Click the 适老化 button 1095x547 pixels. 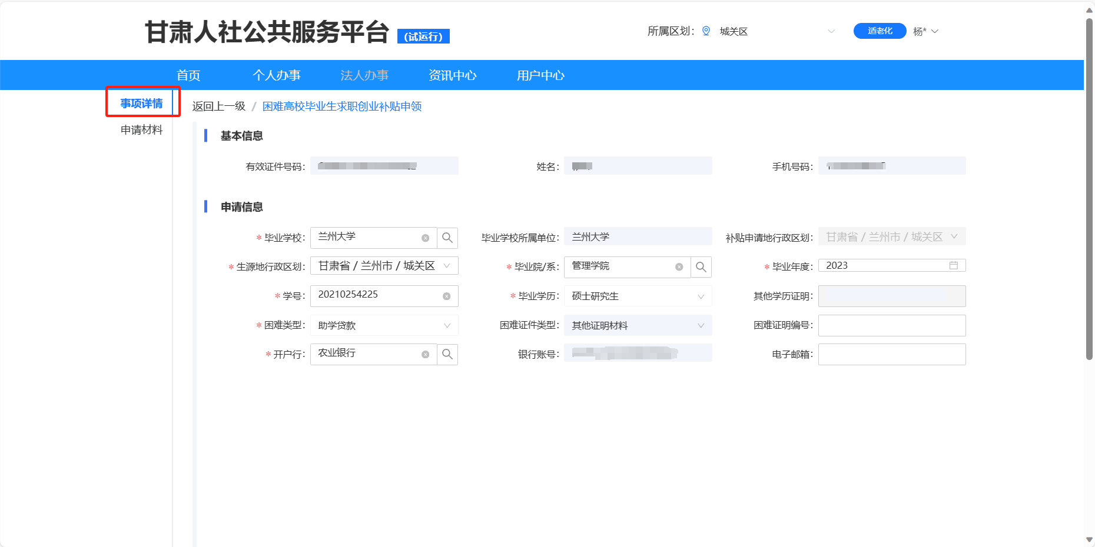[880, 31]
